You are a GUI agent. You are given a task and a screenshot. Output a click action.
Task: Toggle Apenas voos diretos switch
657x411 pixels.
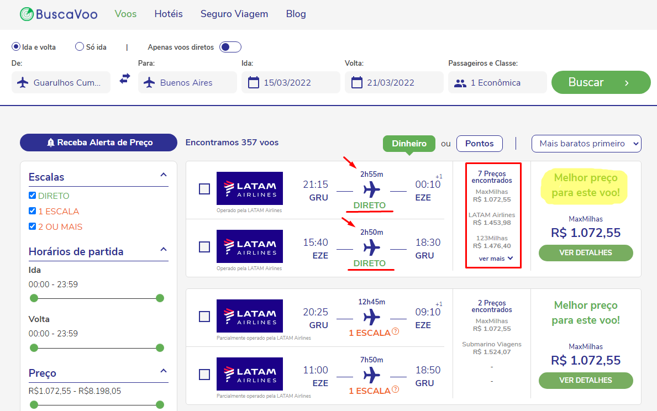coord(230,47)
